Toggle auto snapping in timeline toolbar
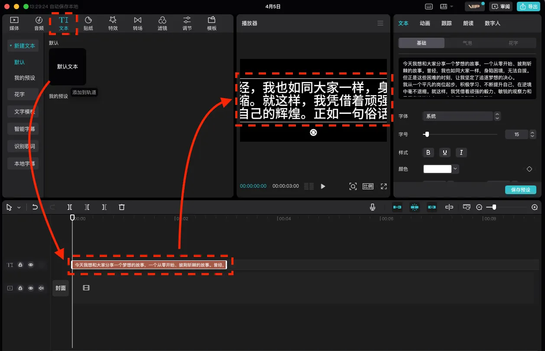Image resolution: width=545 pixels, height=351 pixels. point(415,207)
